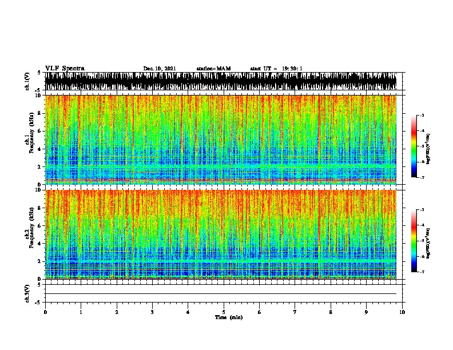
Task: Click the time axis tick label '8'
Action: point(331,312)
